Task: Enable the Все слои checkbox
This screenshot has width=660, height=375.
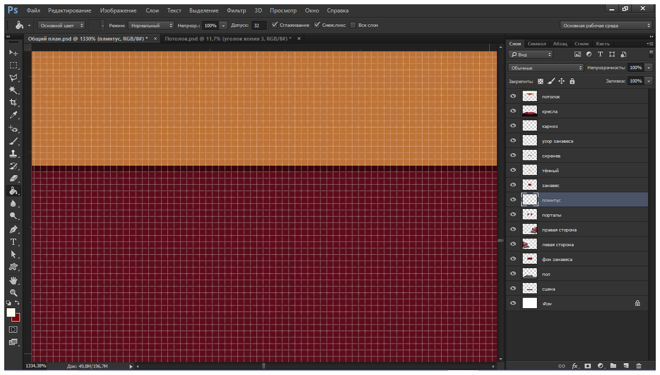Action: pyautogui.click(x=353, y=25)
